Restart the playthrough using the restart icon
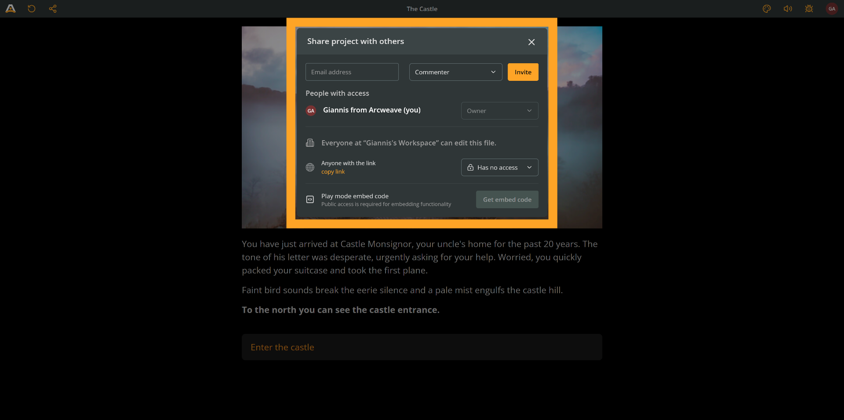This screenshot has width=844, height=420. 31,8
